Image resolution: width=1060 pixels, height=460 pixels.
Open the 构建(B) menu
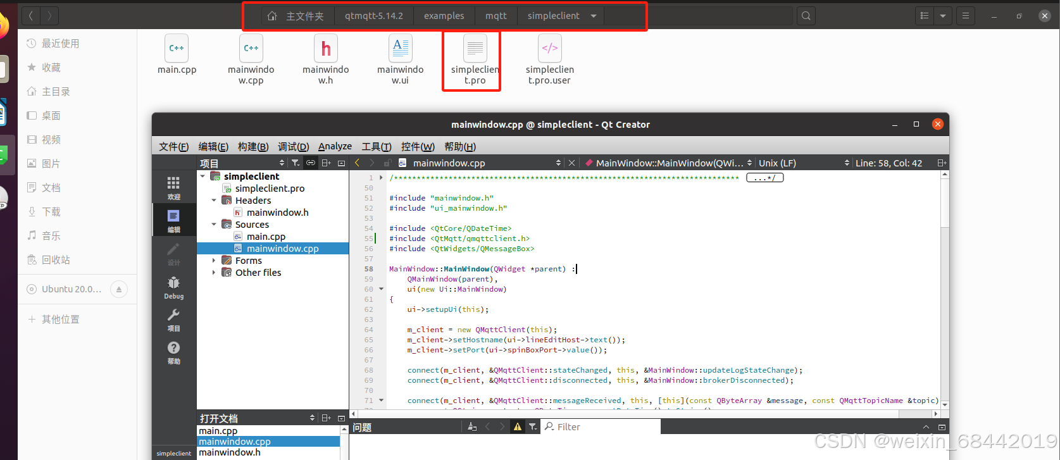click(x=253, y=146)
